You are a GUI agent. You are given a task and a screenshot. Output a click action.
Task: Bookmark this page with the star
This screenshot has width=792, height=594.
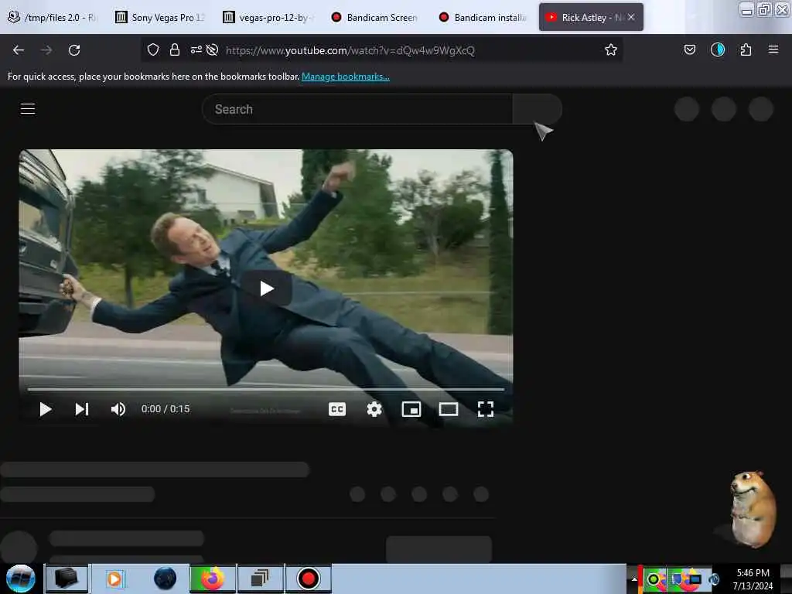tap(611, 49)
